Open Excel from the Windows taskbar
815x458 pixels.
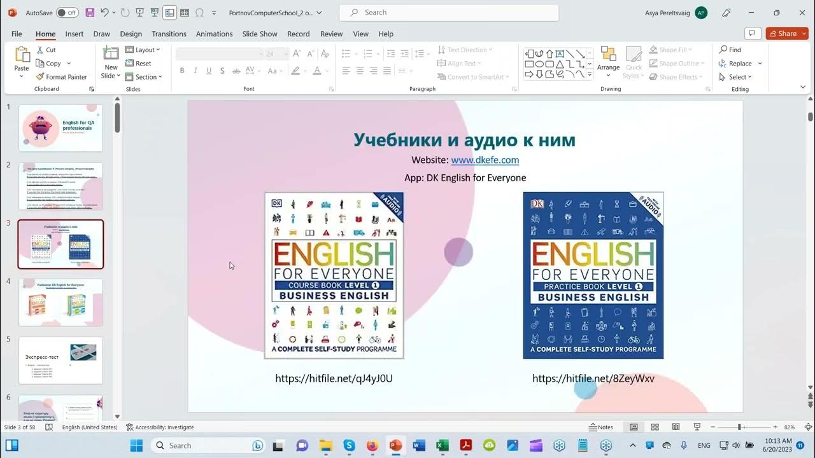coord(443,445)
